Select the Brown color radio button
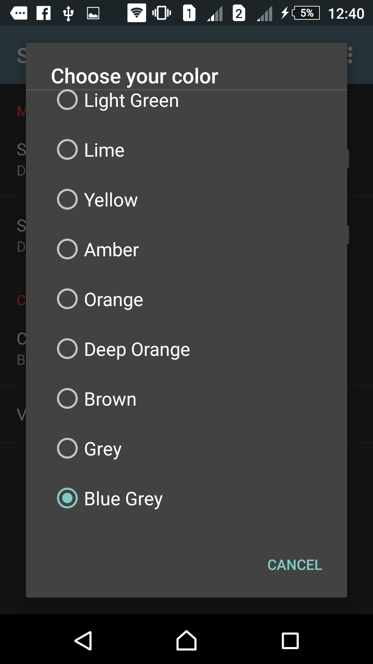The image size is (373, 664). pos(67,398)
